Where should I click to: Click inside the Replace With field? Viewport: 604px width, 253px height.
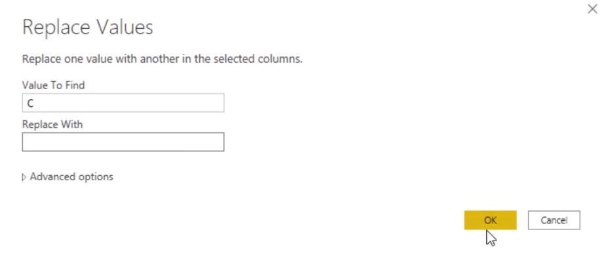tap(123, 142)
